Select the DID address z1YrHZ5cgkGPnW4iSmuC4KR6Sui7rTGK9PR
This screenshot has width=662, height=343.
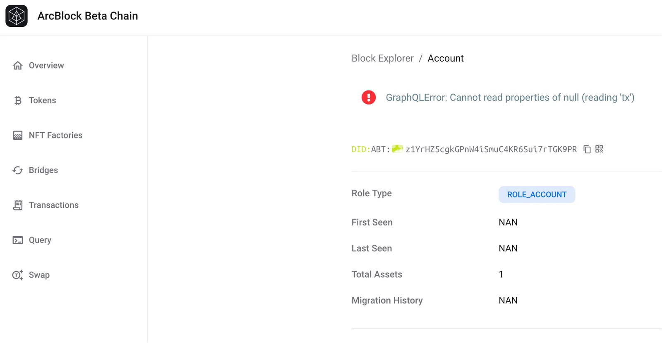click(x=491, y=149)
